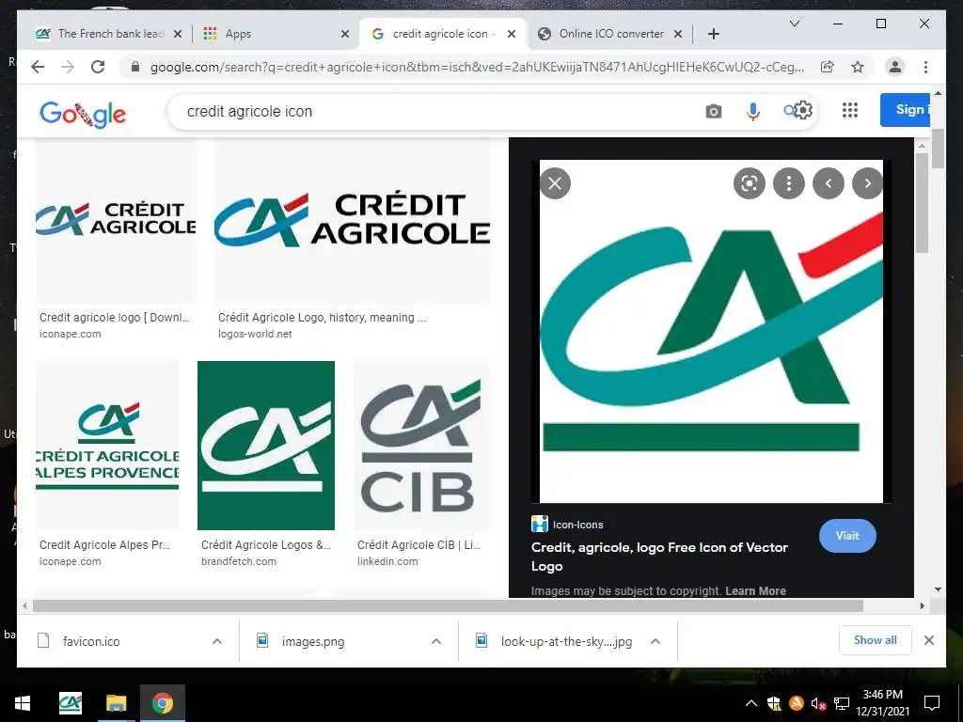Start voice search with microphone icon
This screenshot has width=963, height=722.
(x=753, y=111)
